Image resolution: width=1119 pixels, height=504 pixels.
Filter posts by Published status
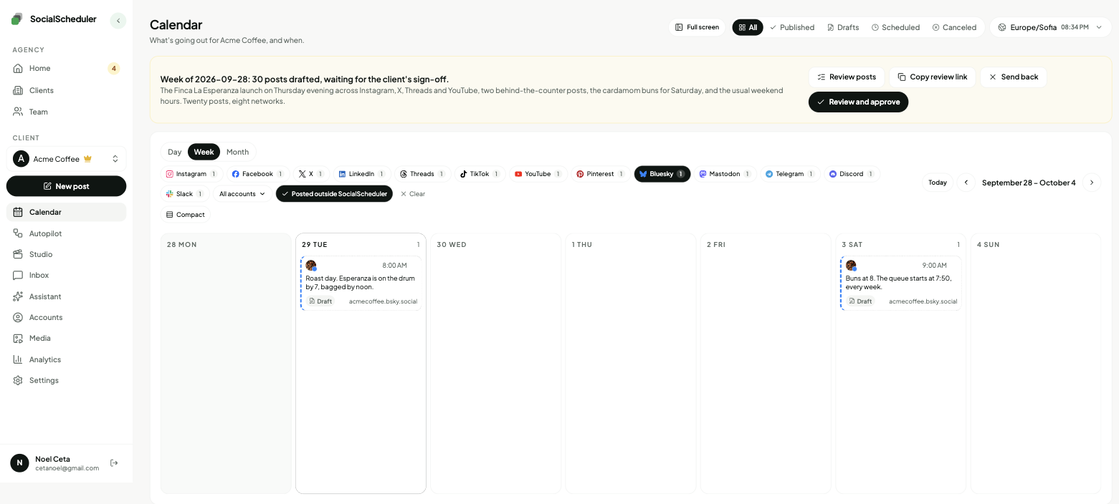(792, 27)
